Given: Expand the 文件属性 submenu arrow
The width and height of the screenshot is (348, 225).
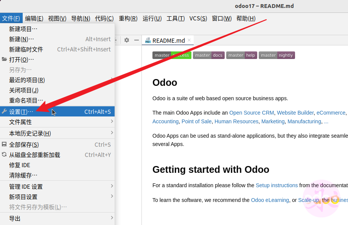Looking at the screenshot, I should 112,121.
